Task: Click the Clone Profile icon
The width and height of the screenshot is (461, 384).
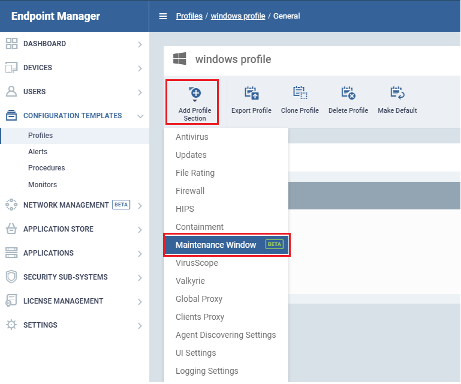Action: 300,92
